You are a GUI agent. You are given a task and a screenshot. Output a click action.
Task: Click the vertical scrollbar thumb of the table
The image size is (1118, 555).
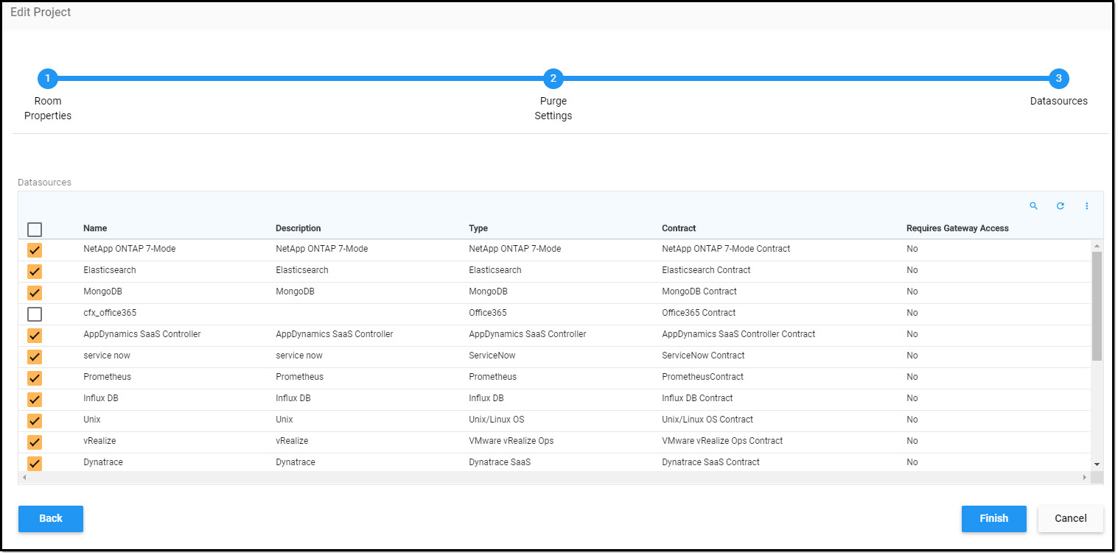(1097, 305)
